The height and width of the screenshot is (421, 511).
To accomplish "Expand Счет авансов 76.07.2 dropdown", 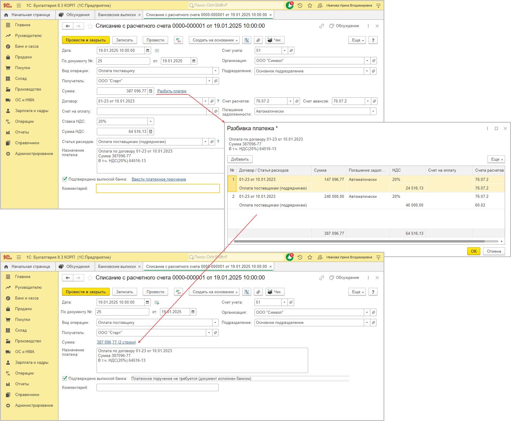I will [x=368, y=101].
